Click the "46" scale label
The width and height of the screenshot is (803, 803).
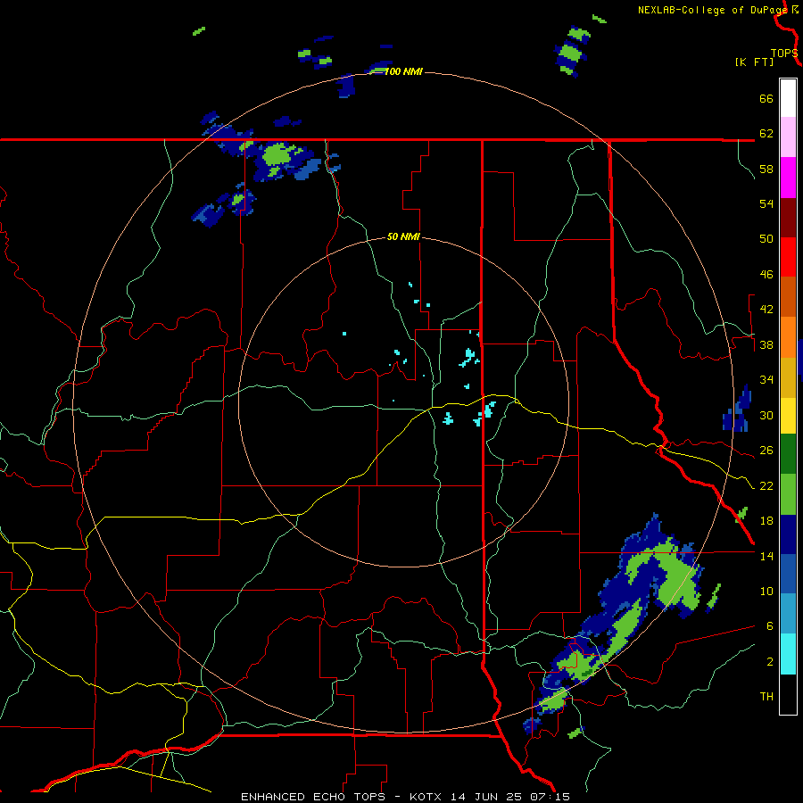(x=766, y=275)
